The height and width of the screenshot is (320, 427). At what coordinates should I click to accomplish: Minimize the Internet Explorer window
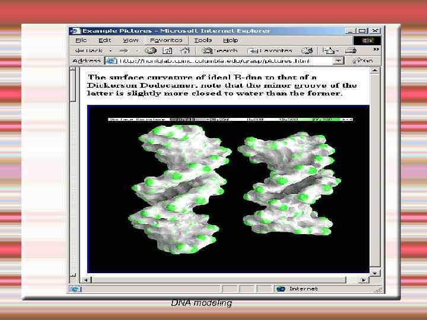(x=350, y=31)
